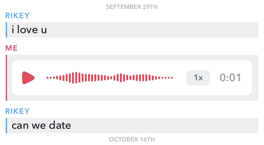Click the OCTOBER 16TH date header
This screenshot has width=264, height=145.
click(x=132, y=140)
